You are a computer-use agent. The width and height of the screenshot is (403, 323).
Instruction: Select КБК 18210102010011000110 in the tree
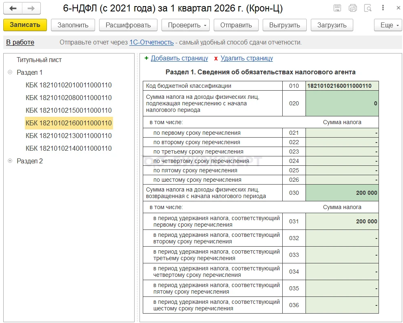69,85
